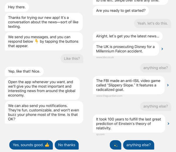Click the 'Hey there.' greeting bubble

[17, 7]
